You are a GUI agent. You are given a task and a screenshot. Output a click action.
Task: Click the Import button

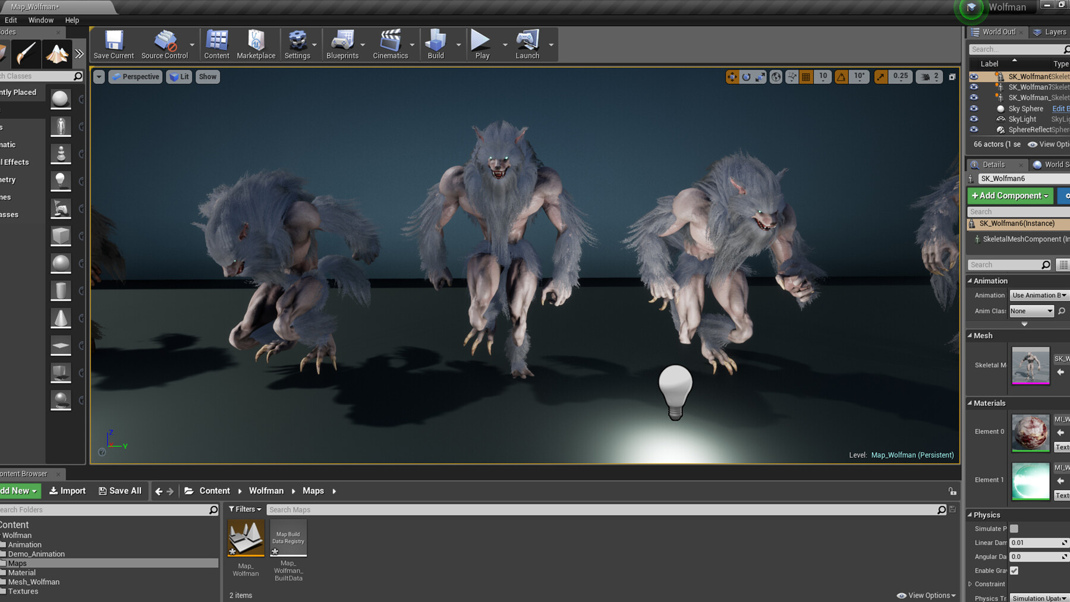(68, 491)
